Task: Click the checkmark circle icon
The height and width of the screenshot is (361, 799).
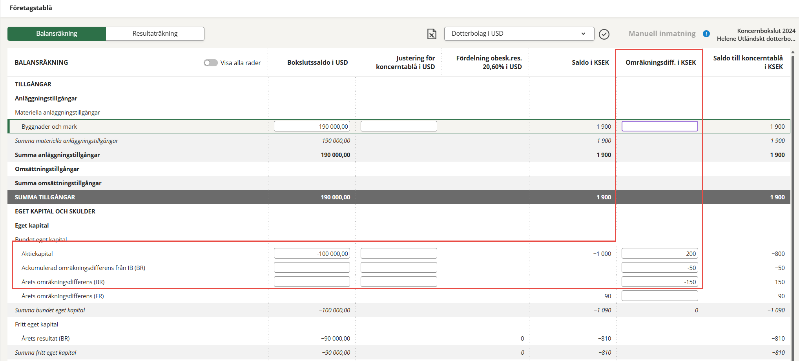Action: click(604, 35)
